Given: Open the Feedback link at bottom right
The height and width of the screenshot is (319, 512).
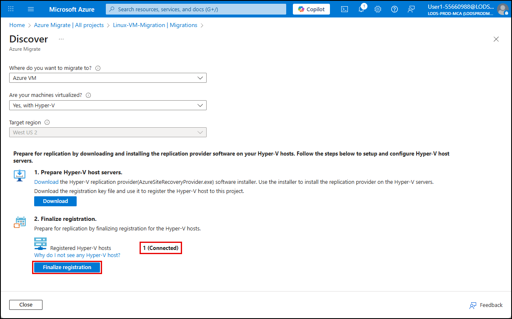Looking at the screenshot, I should point(486,305).
